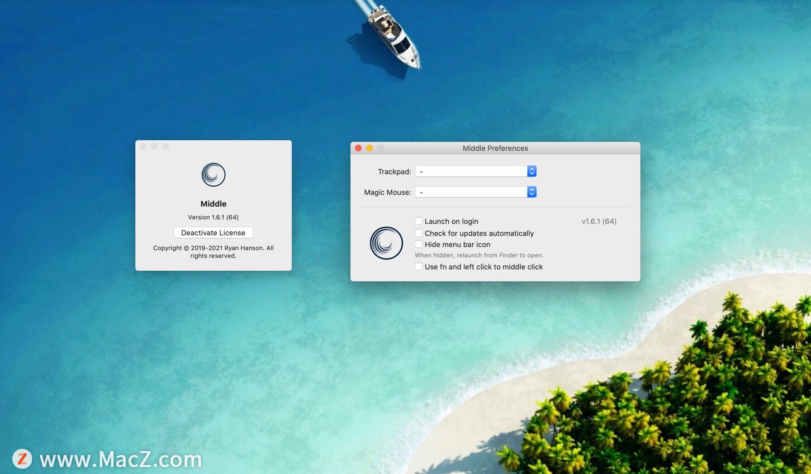Minimize the Middle Preferences window
This screenshot has height=474, width=811.
(369, 148)
